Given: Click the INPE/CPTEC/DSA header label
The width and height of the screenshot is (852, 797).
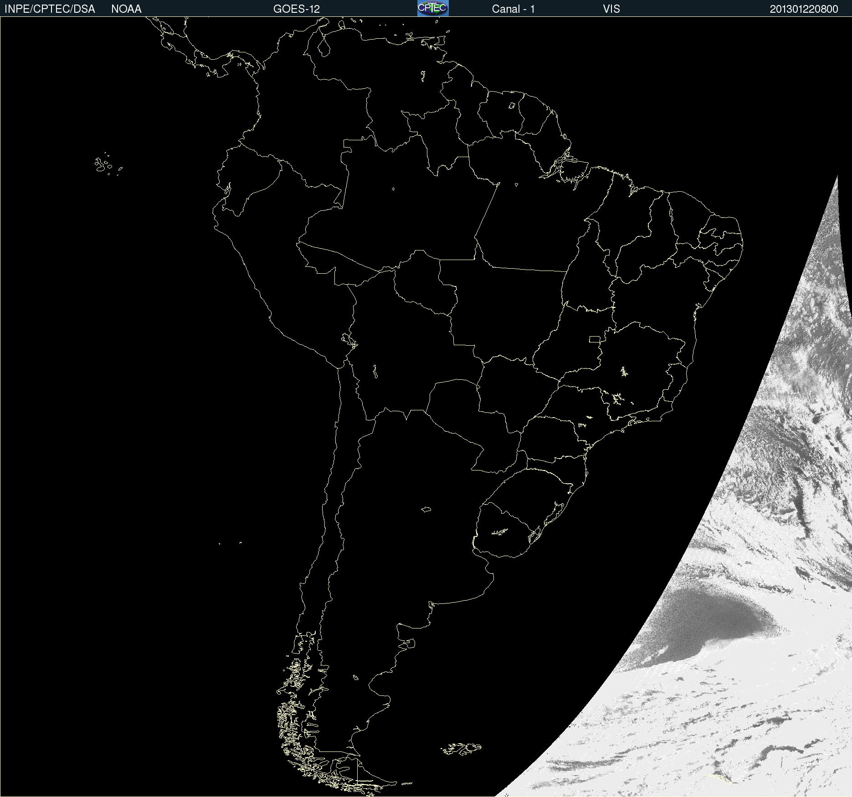Looking at the screenshot, I should click(50, 9).
